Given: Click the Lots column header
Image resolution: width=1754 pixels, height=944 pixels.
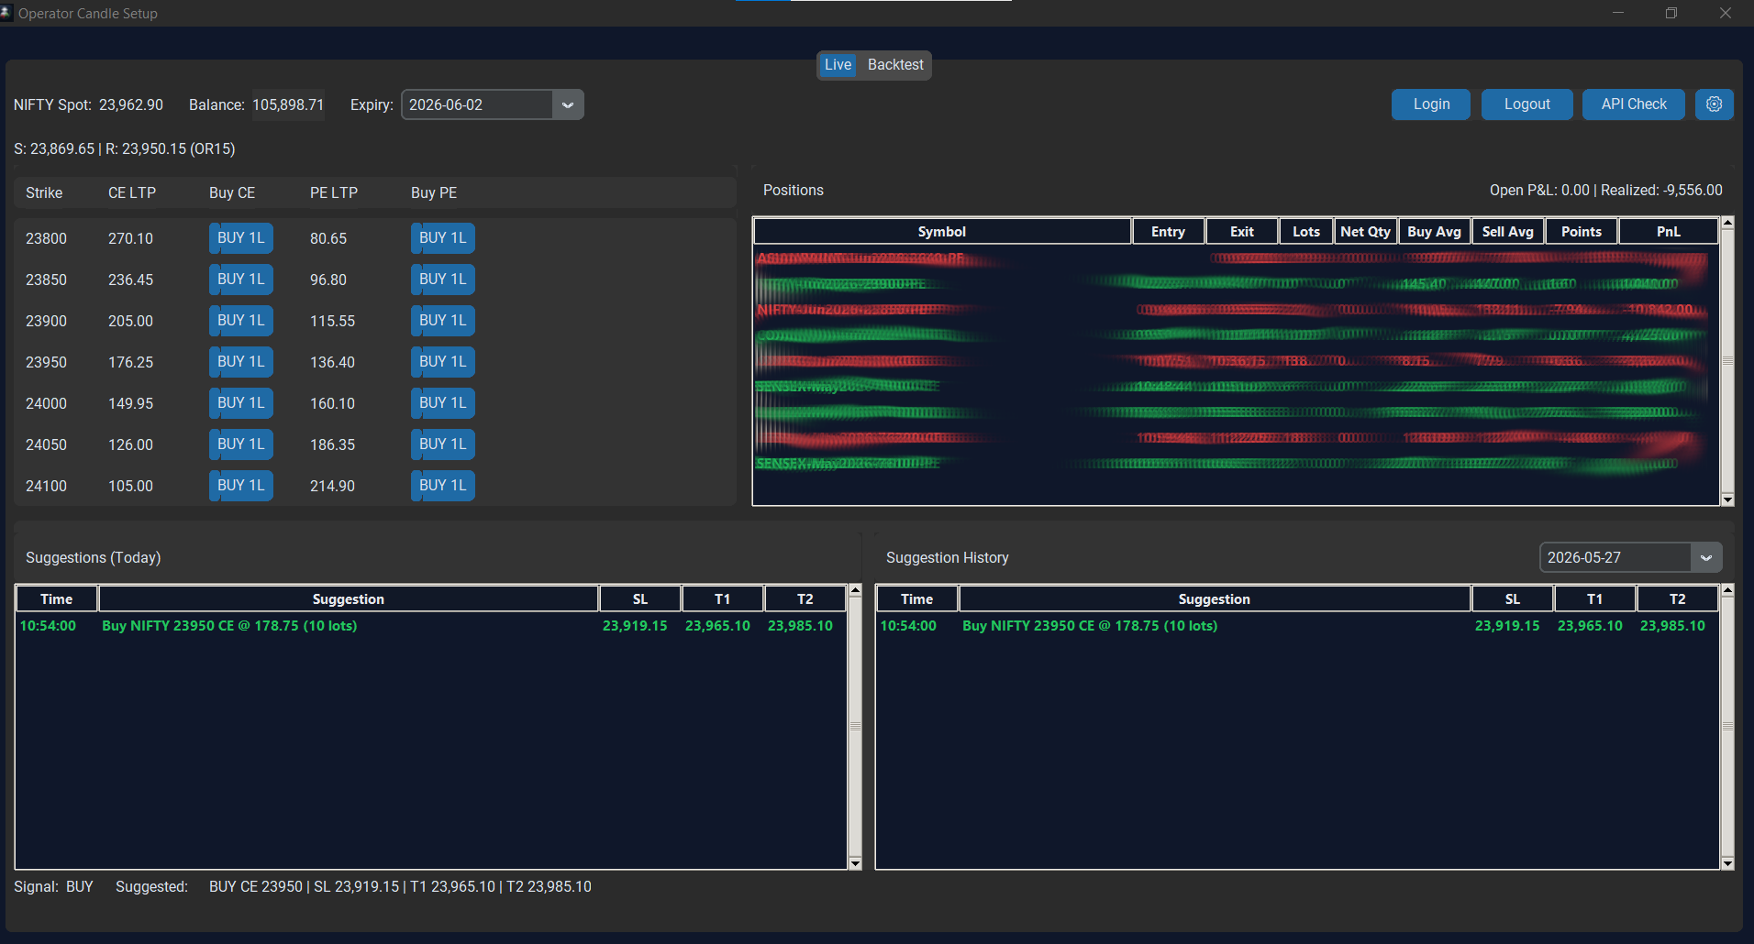Looking at the screenshot, I should point(1306,232).
